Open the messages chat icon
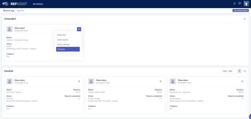The width and height of the screenshot is (251, 119). (x=240, y=3)
